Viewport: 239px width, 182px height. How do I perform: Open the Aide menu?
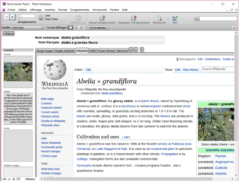tap(125, 10)
